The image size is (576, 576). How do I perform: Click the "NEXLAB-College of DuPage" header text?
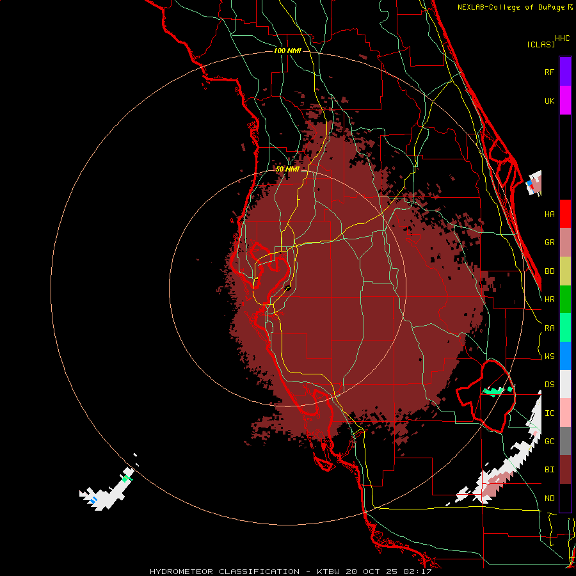[x=512, y=7]
